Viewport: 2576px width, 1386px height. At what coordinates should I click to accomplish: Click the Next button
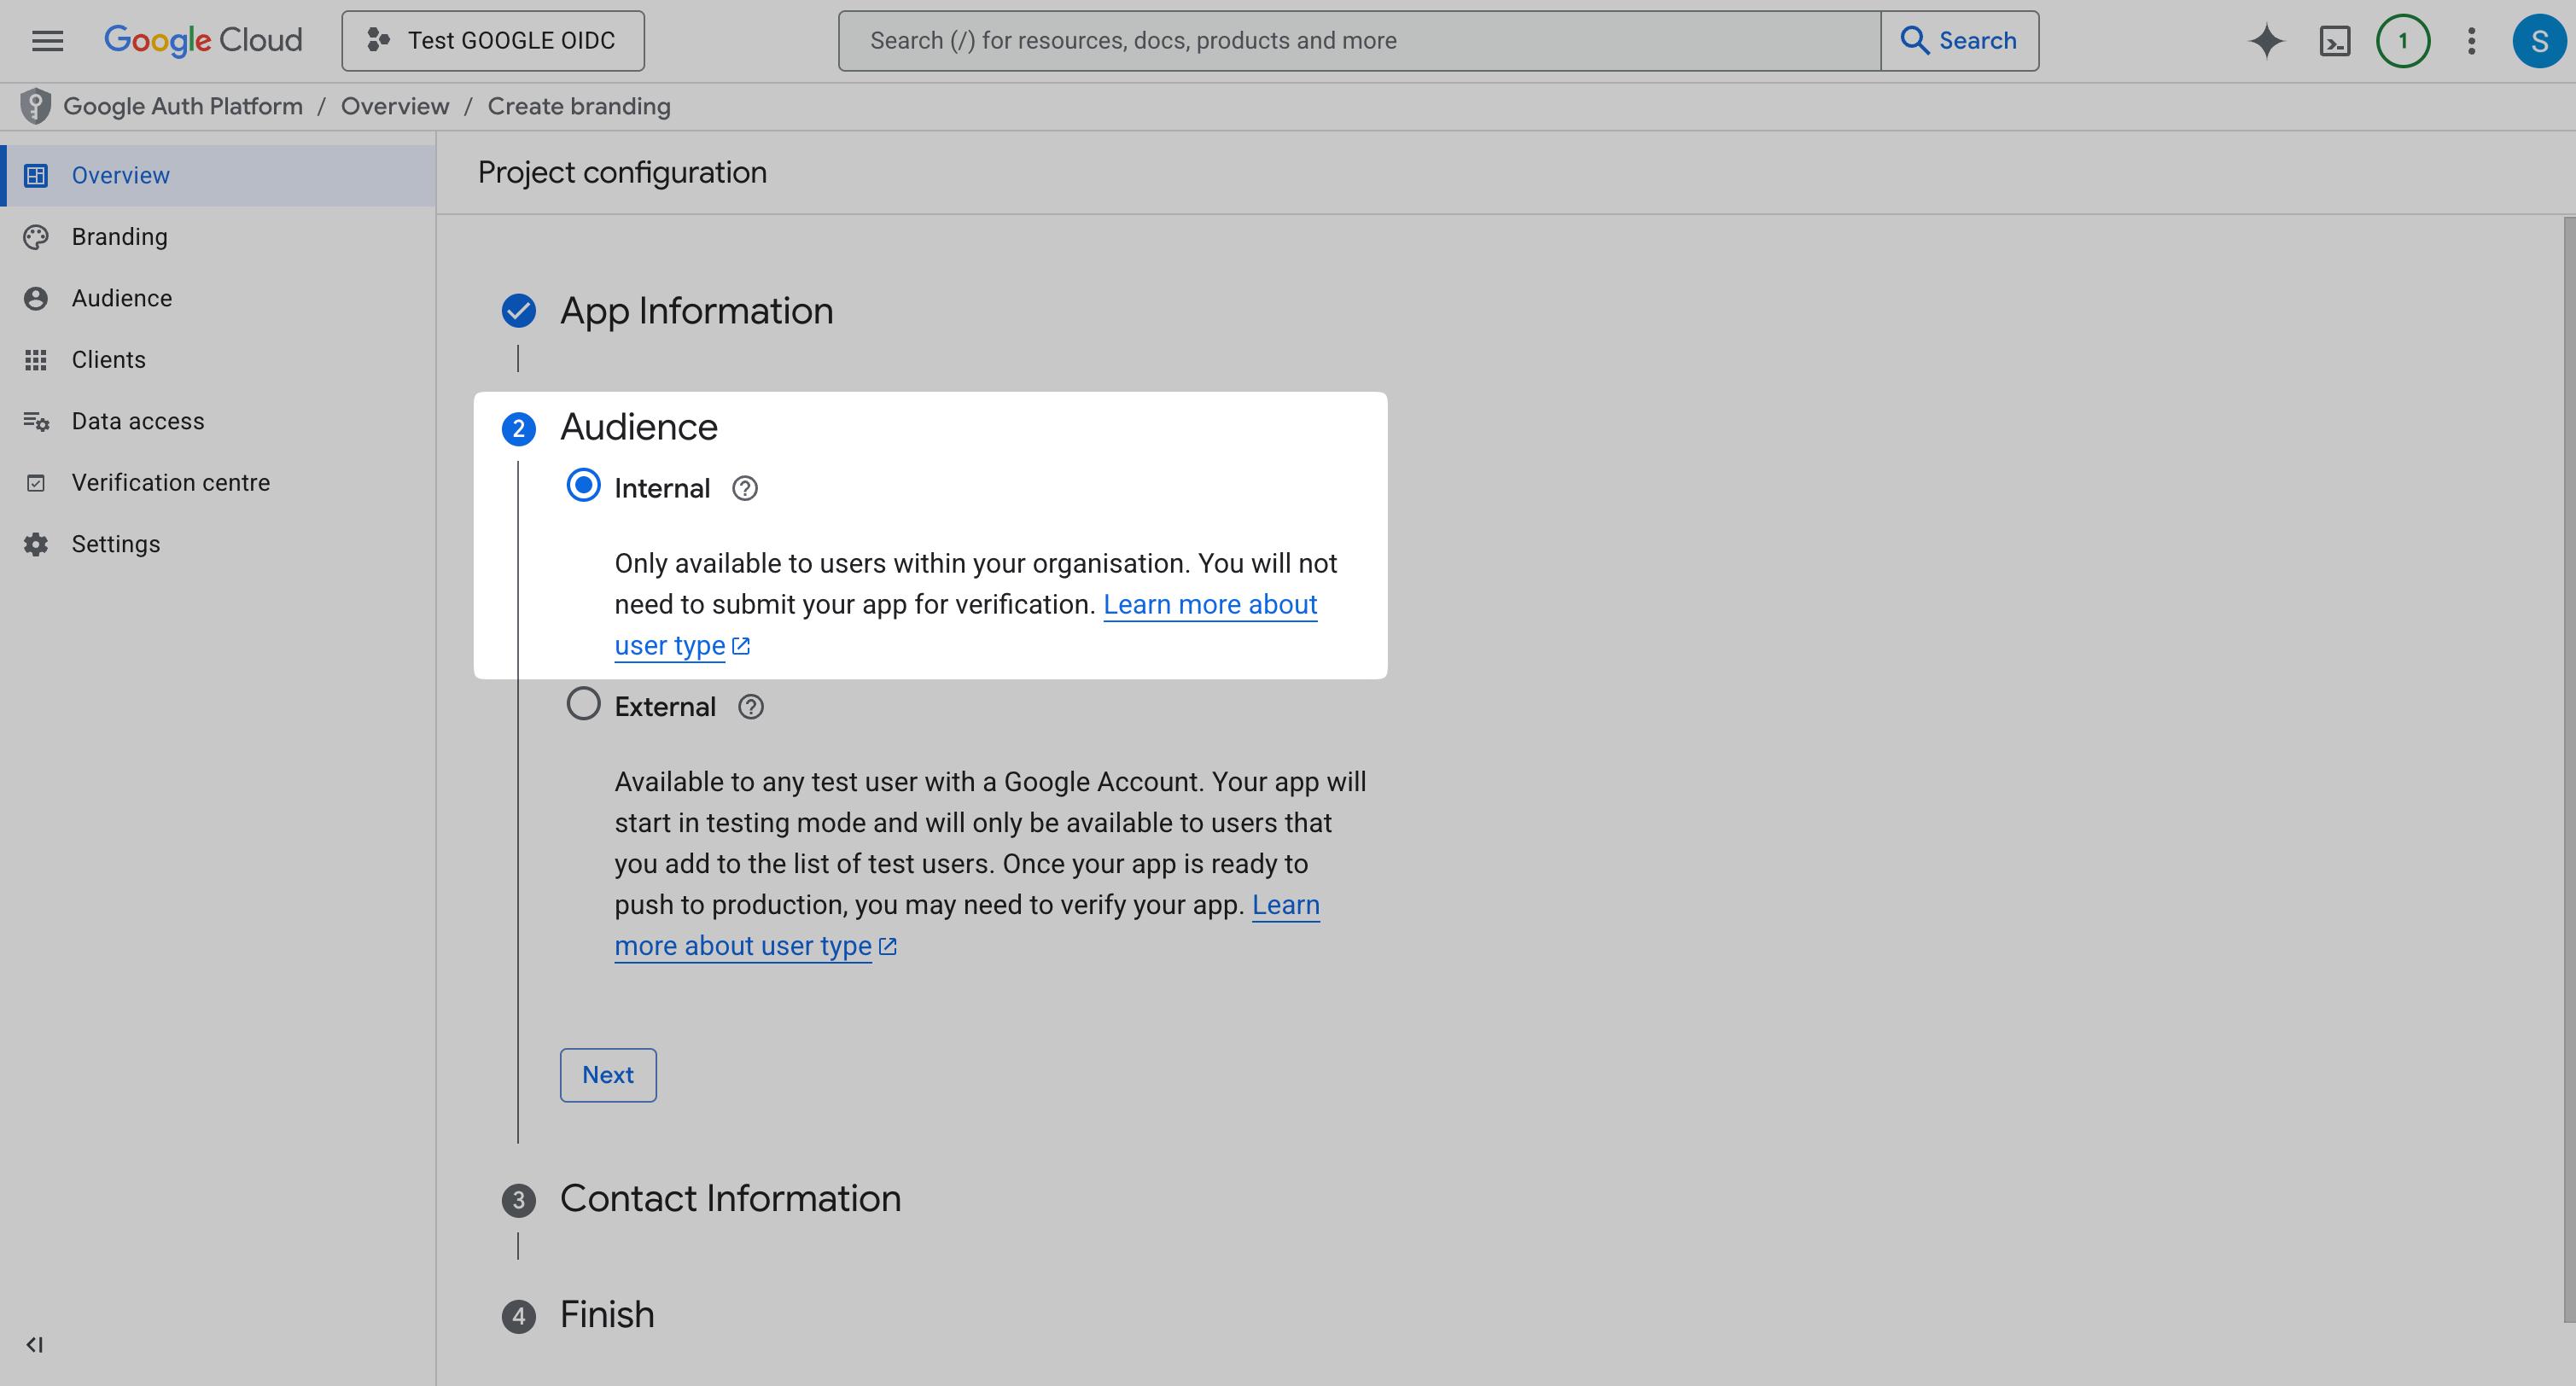pyautogui.click(x=607, y=1074)
